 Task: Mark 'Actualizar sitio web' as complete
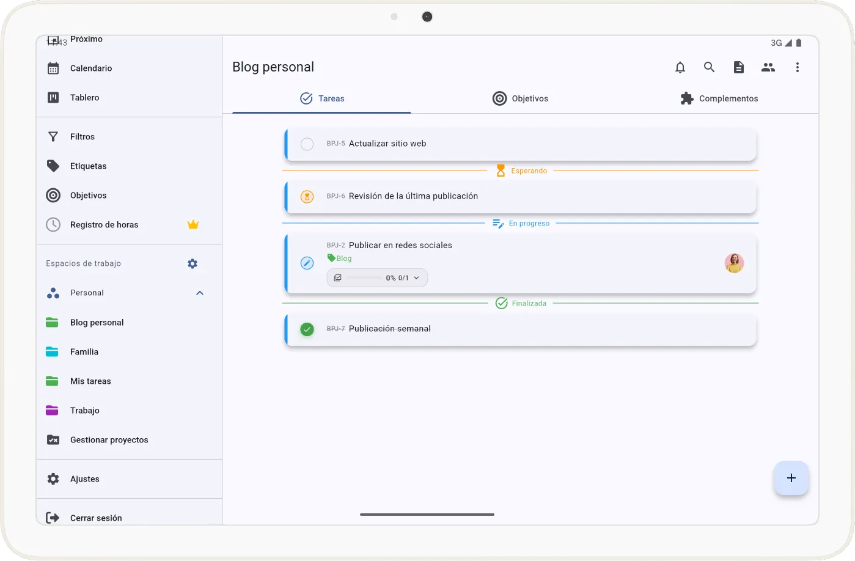click(307, 144)
